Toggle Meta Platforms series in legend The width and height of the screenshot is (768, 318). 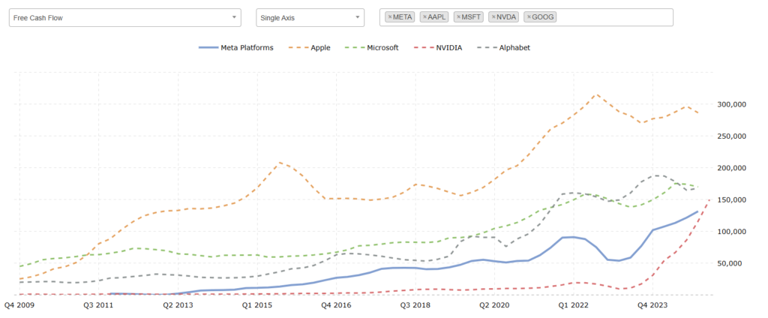coord(236,47)
